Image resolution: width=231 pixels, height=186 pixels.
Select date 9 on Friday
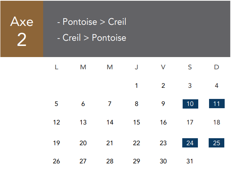[163, 104]
